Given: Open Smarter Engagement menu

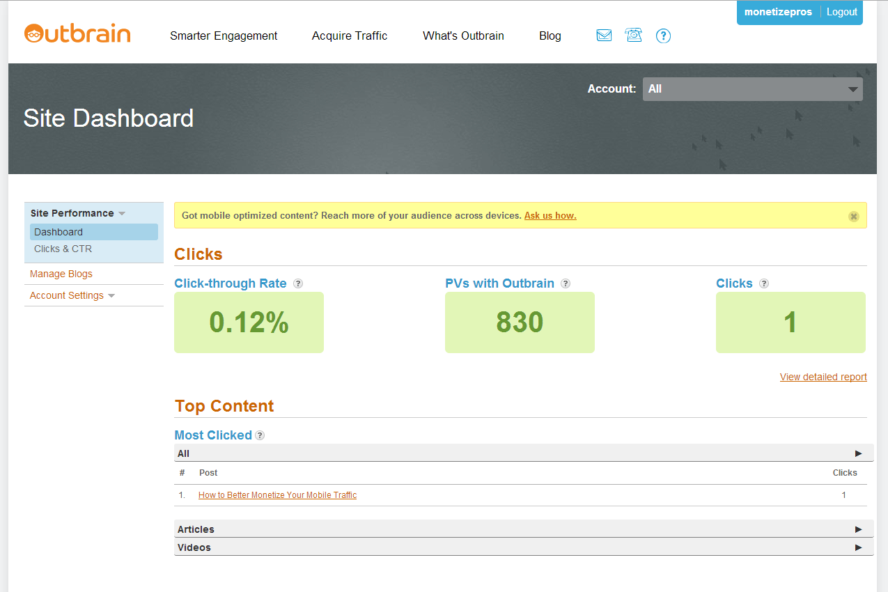Looking at the screenshot, I should [224, 36].
